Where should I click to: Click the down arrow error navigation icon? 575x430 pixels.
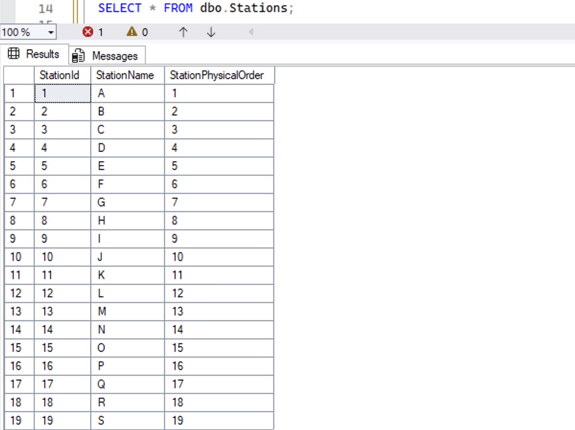pos(211,32)
